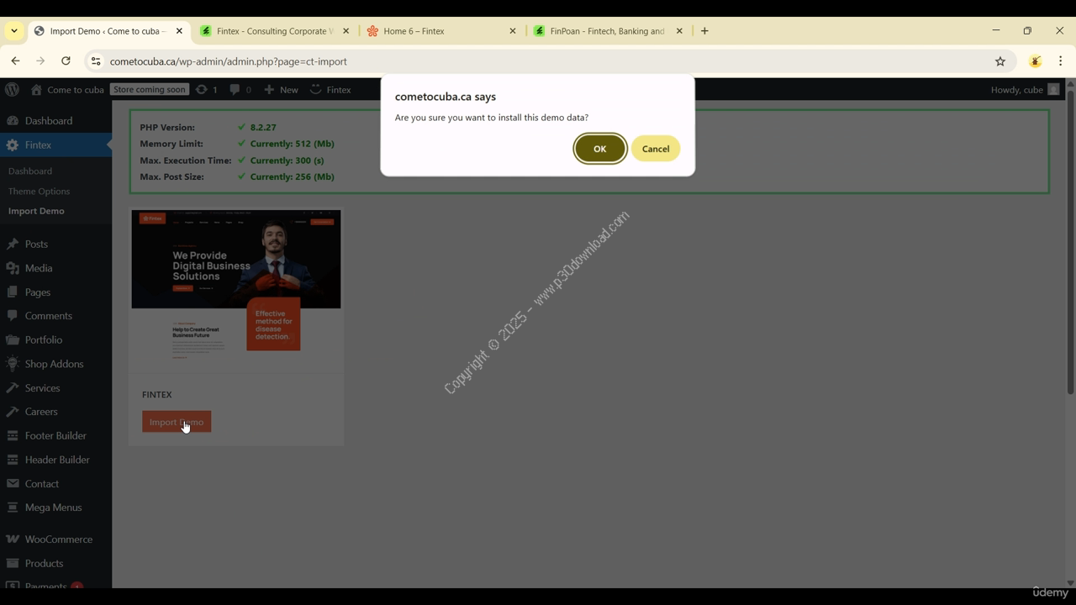Click the browser forward arrow
The image size is (1076, 605).
click(40, 61)
